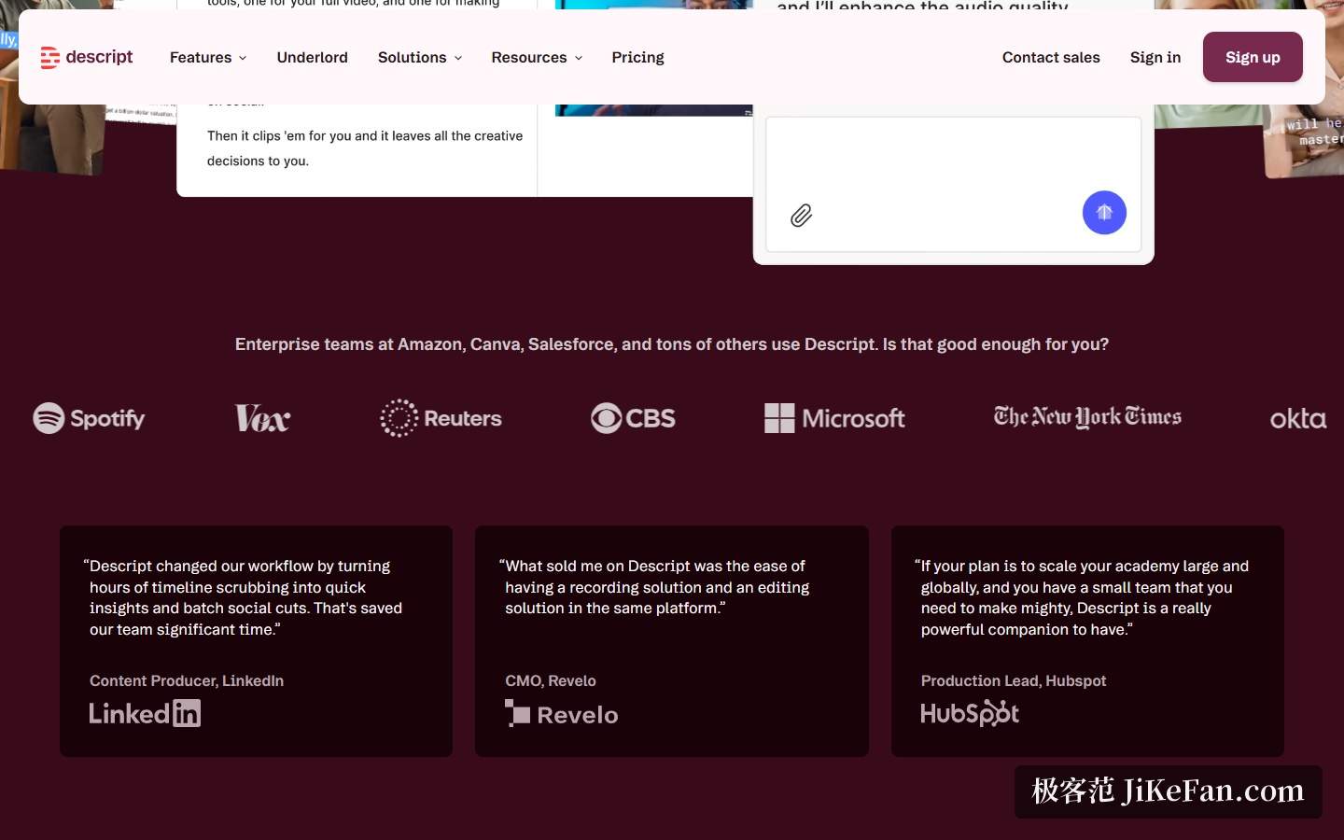Image resolution: width=1344 pixels, height=840 pixels.
Task: Click the Sign up button
Action: tap(1253, 57)
